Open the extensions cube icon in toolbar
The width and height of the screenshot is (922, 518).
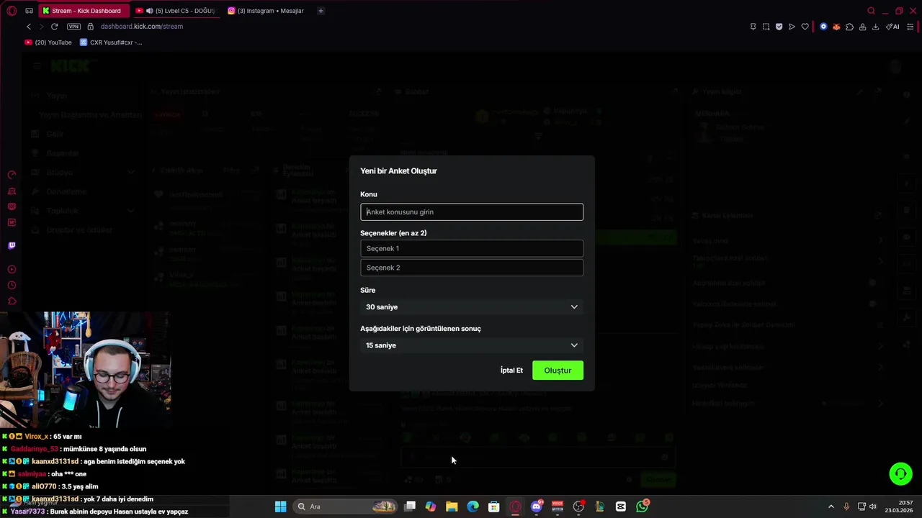[x=849, y=27]
